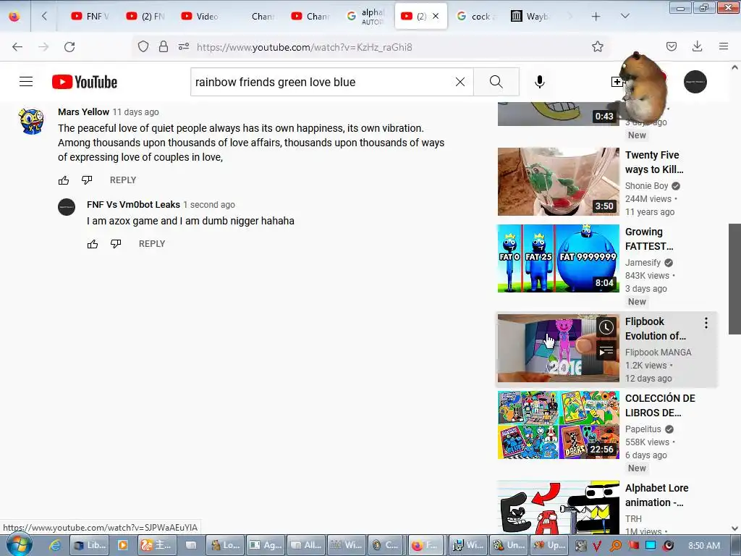Open the Firefox downloads panel

[697, 46]
